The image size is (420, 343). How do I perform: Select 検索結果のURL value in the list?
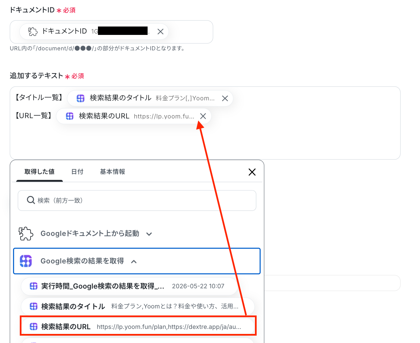click(138, 327)
